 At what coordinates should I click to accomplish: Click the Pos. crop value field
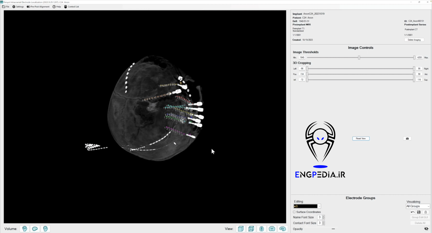(302, 74)
